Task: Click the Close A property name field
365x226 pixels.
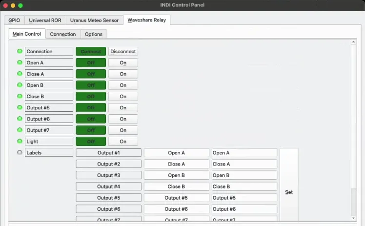Action: pyautogui.click(x=49, y=74)
